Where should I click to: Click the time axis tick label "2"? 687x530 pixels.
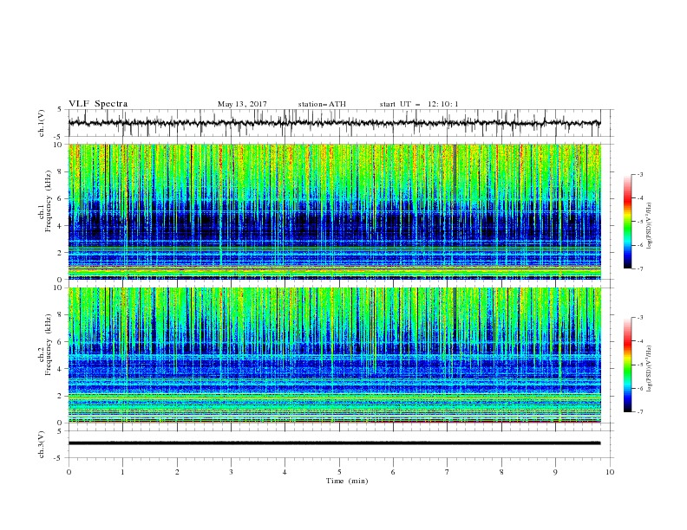pos(177,472)
